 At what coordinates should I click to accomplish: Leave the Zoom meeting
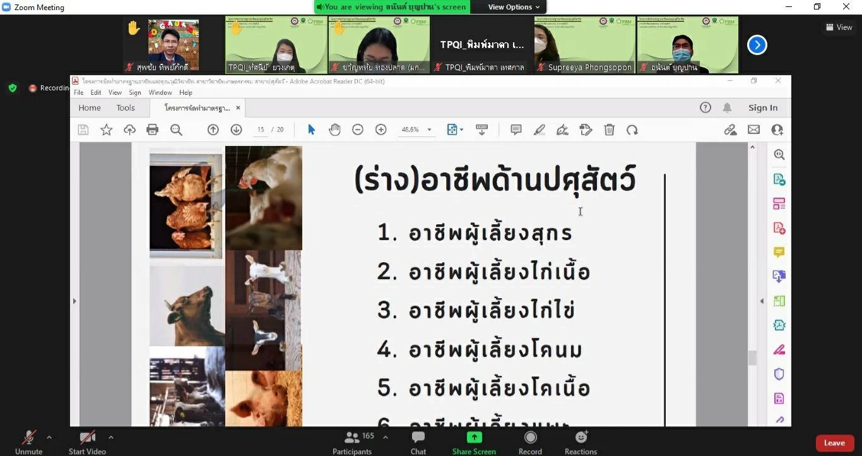click(834, 443)
